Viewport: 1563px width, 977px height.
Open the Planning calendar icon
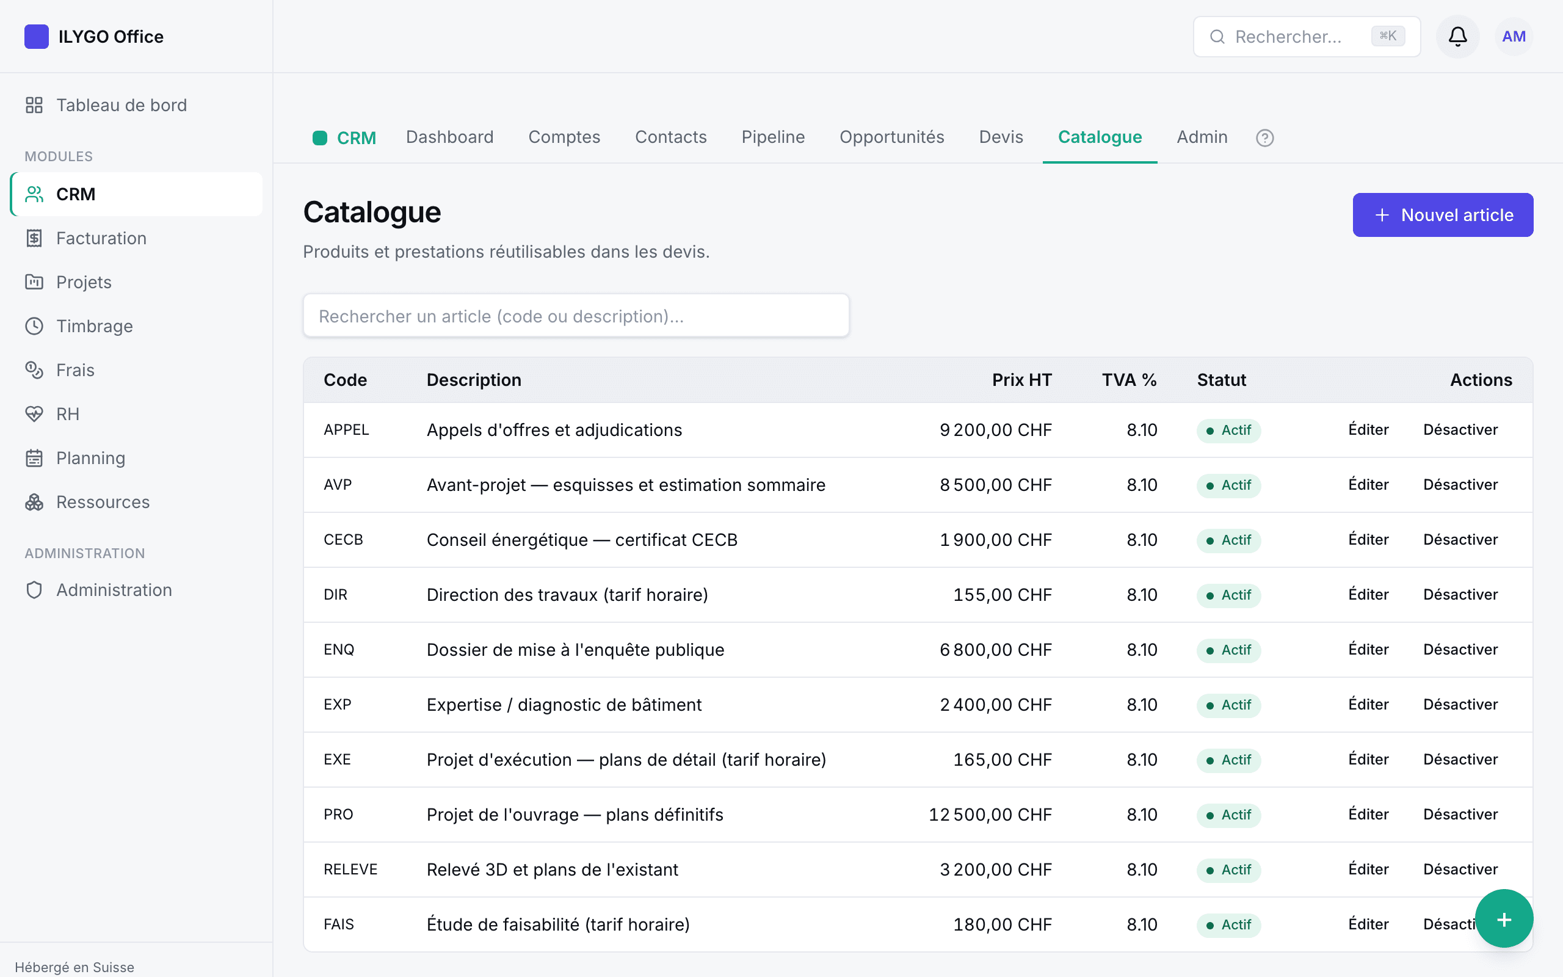point(34,458)
